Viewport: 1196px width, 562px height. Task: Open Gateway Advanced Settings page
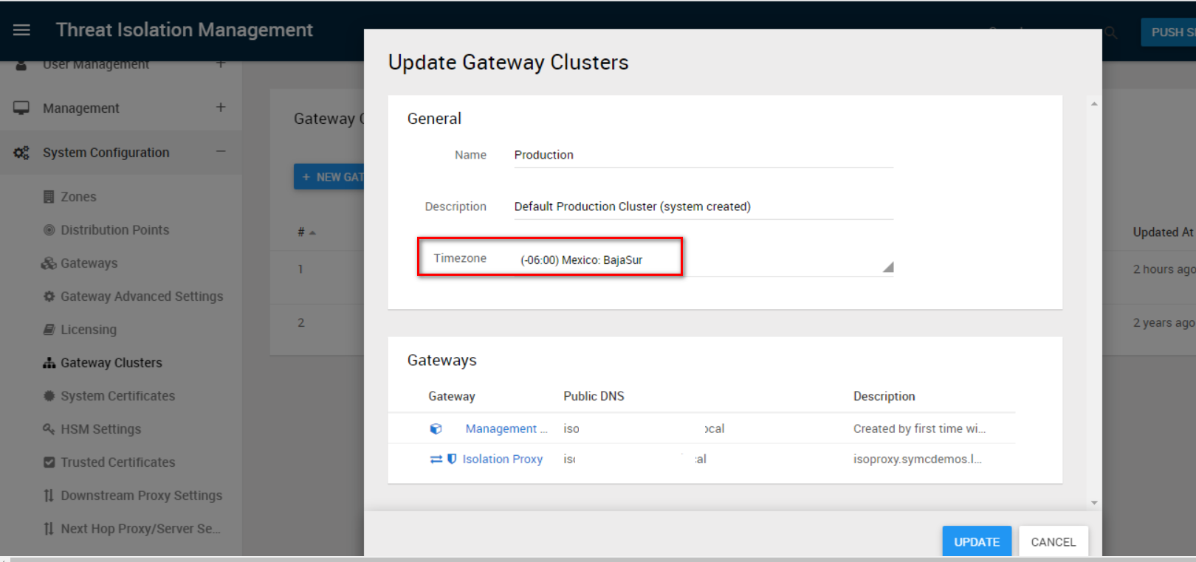(x=141, y=296)
